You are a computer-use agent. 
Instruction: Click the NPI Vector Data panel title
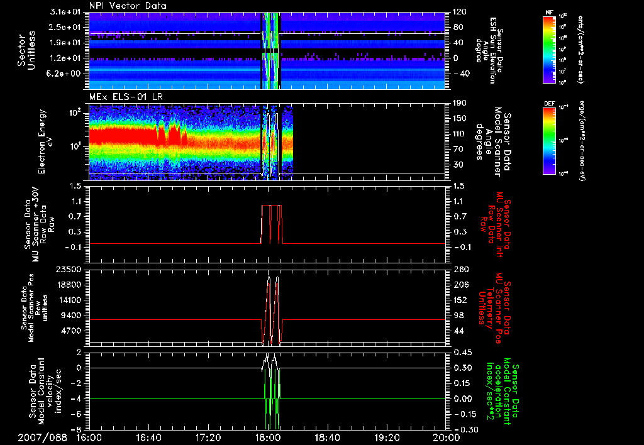[x=128, y=6]
